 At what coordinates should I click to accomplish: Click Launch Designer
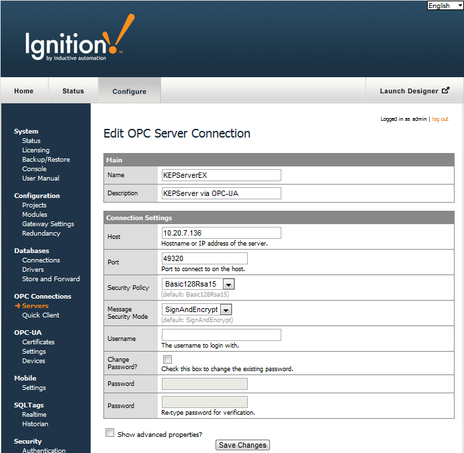point(414,91)
